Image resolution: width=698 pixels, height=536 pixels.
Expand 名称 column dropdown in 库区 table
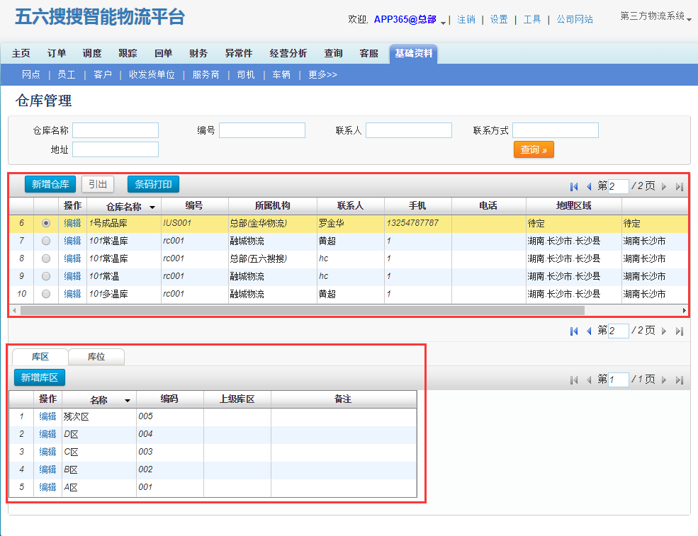(128, 401)
